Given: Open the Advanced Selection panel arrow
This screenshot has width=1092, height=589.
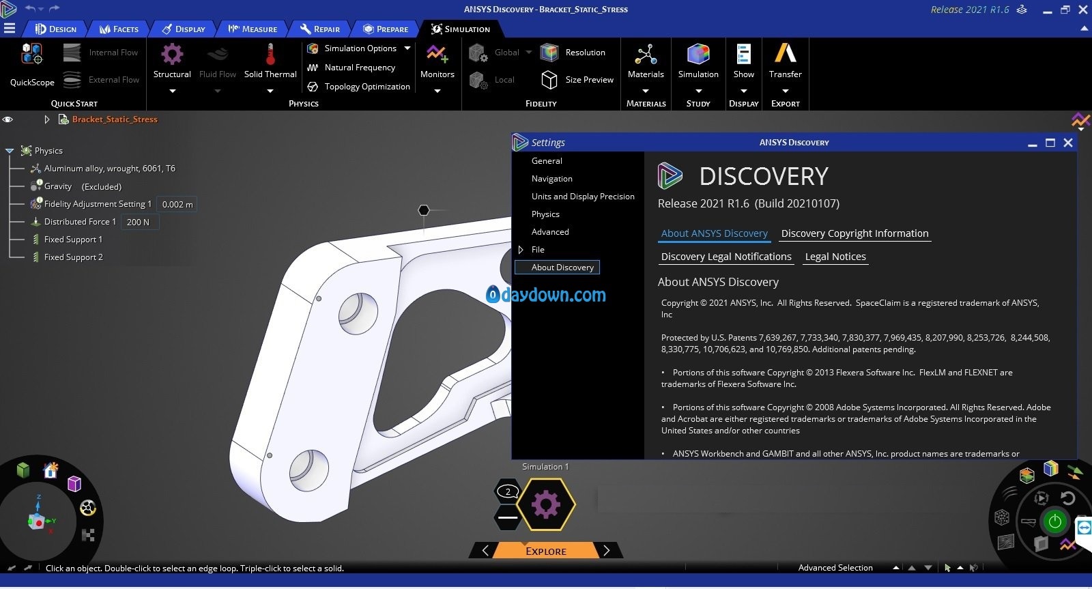Looking at the screenshot, I should click(895, 568).
